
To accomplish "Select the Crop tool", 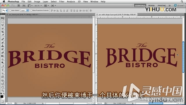I will 3,32.
